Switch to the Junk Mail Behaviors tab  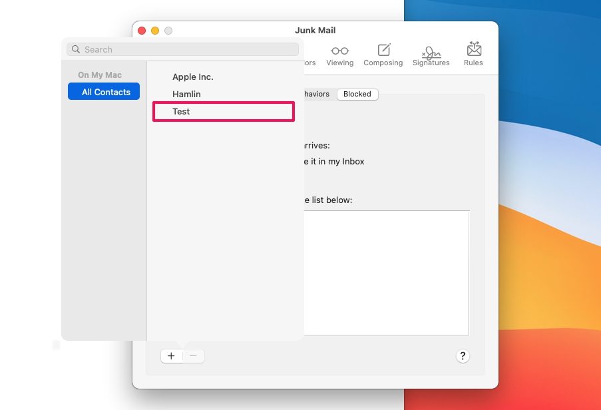point(317,94)
